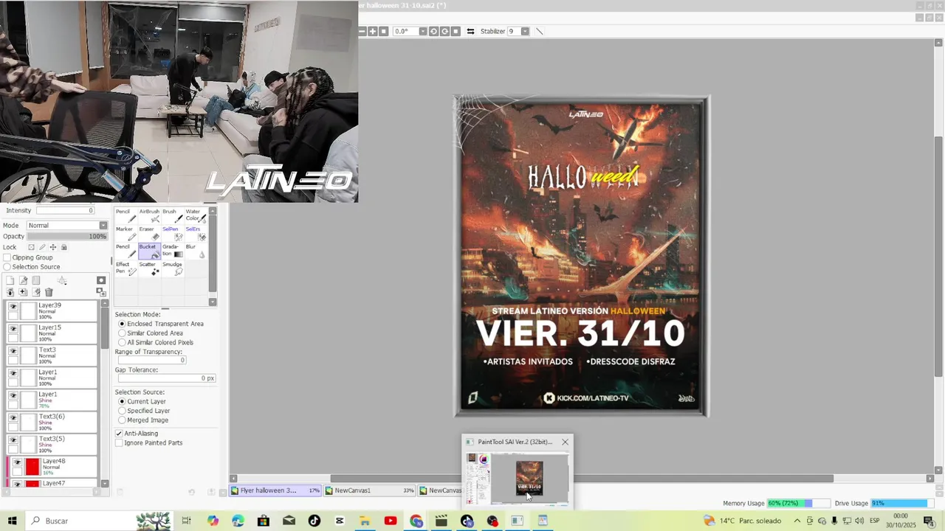Choose Current Layer as selection source
Screen dimensions: 945x531
click(122, 402)
